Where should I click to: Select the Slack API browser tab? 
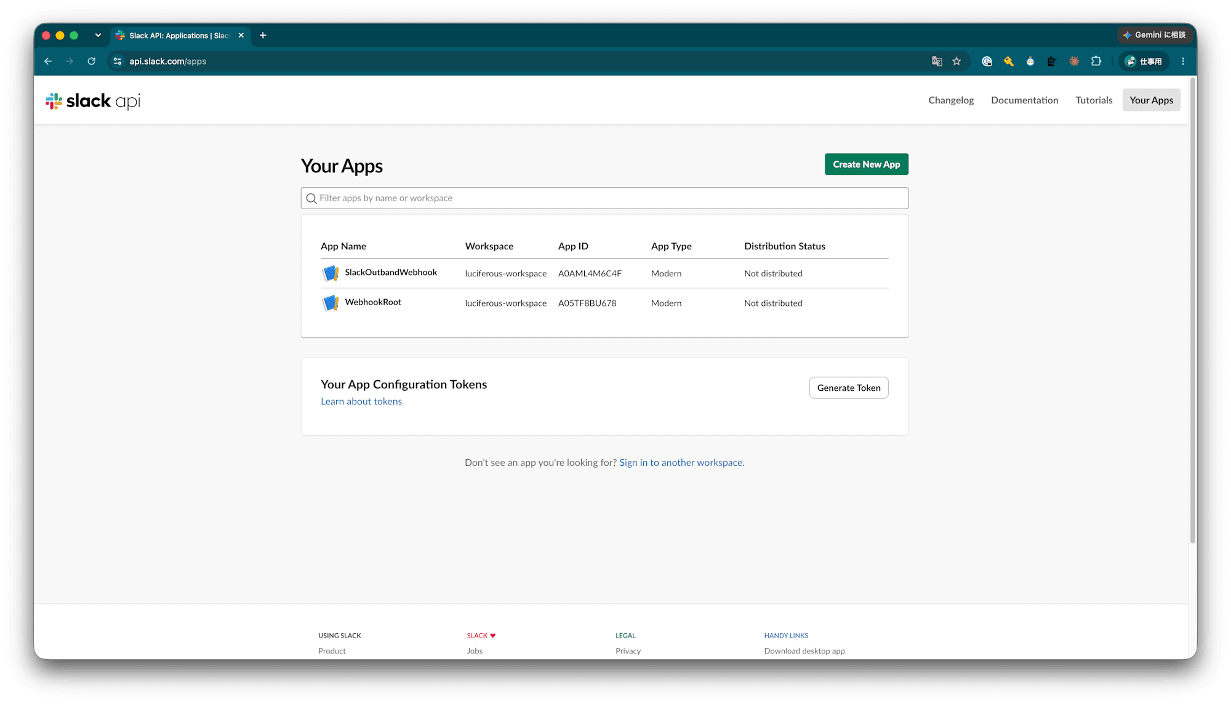(180, 36)
